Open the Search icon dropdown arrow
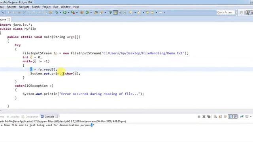Screen dimensions: 253x142 (105, 12)
